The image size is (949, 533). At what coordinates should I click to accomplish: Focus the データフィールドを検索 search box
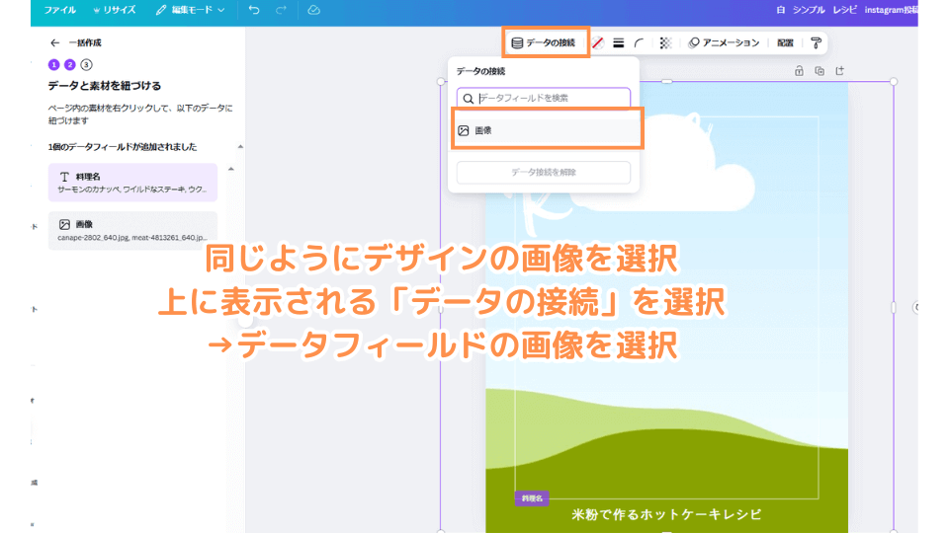pyautogui.click(x=544, y=98)
